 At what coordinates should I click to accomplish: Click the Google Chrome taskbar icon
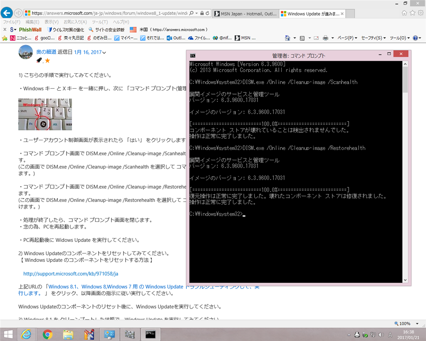pos(47,334)
